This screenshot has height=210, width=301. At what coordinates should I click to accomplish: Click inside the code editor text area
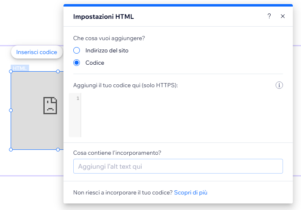coord(180,115)
